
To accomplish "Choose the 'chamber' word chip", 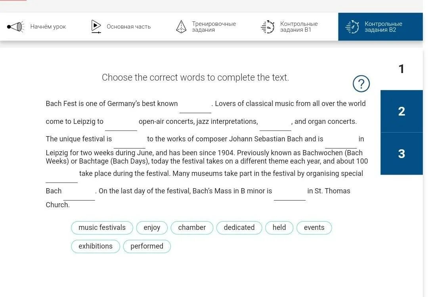I will tap(192, 228).
